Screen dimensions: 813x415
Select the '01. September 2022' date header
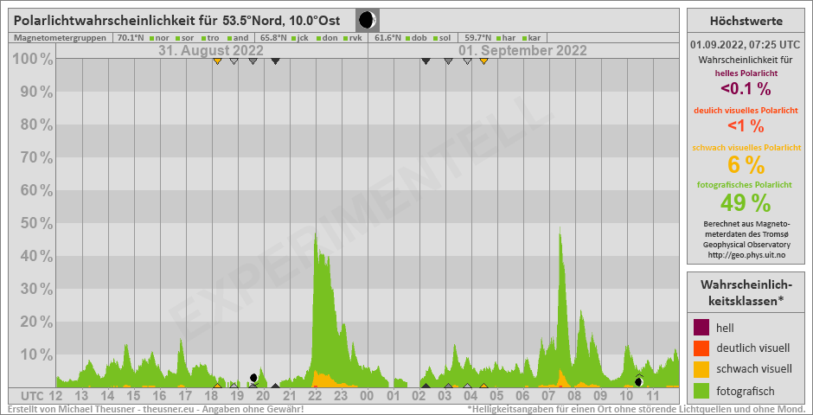522,51
